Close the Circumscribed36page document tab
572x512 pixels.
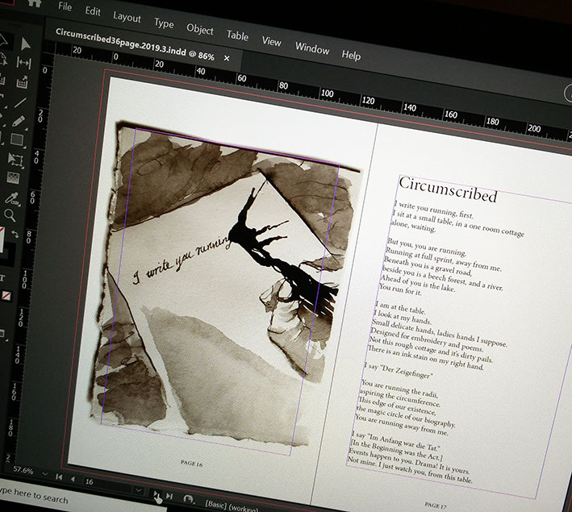[x=227, y=58]
